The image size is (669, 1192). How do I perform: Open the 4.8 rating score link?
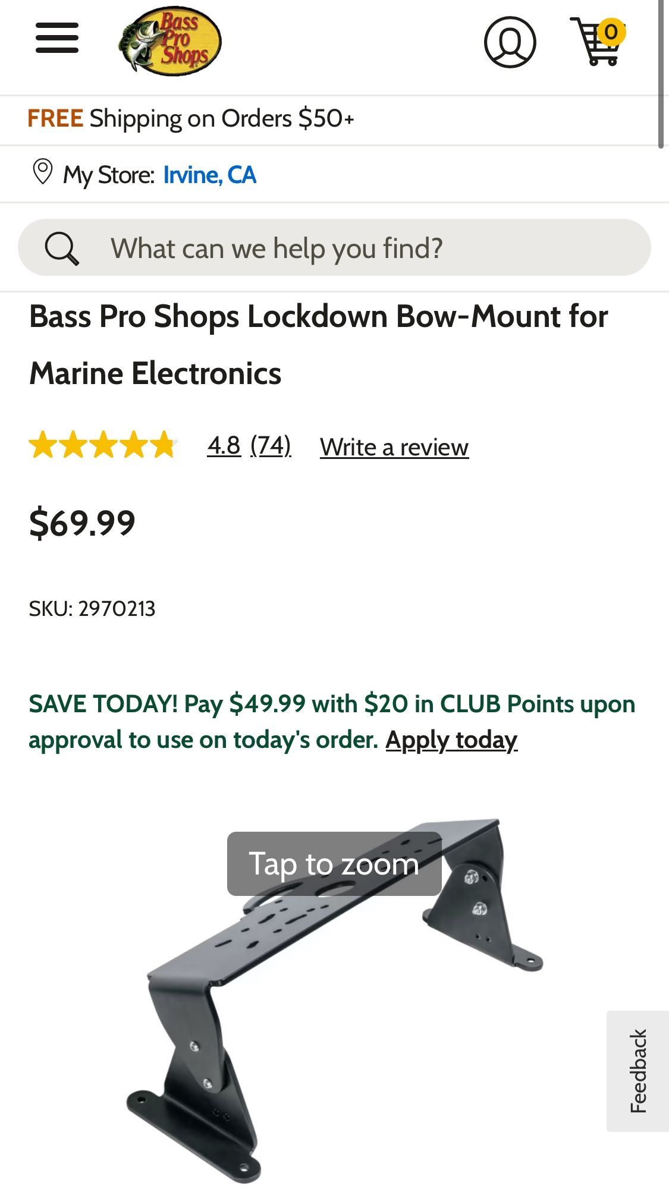[223, 447]
